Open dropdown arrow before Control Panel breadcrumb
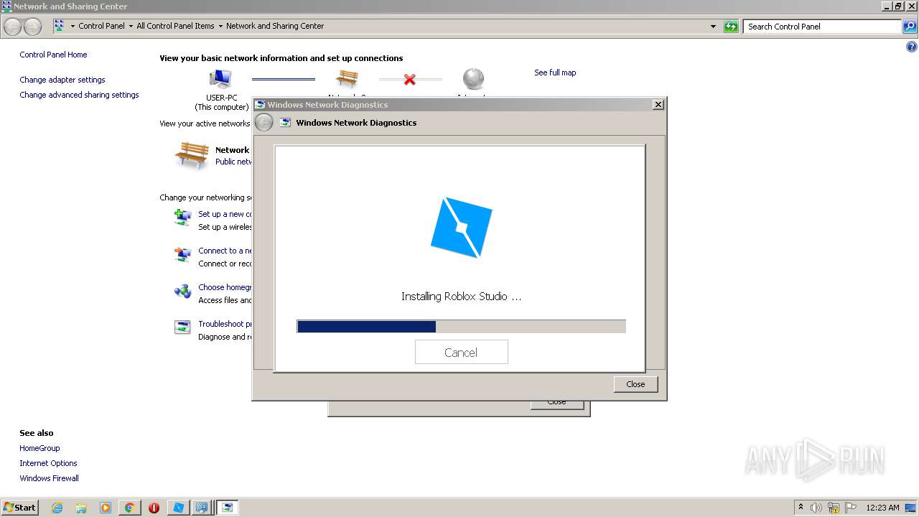Viewport: 919px width, 517px height. click(x=73, y=26)
